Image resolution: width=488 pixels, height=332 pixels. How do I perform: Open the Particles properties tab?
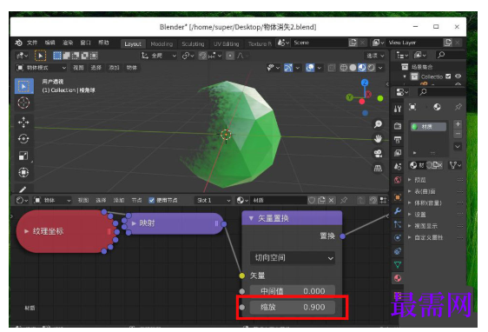pyautogui.click(x=398, y=224)
